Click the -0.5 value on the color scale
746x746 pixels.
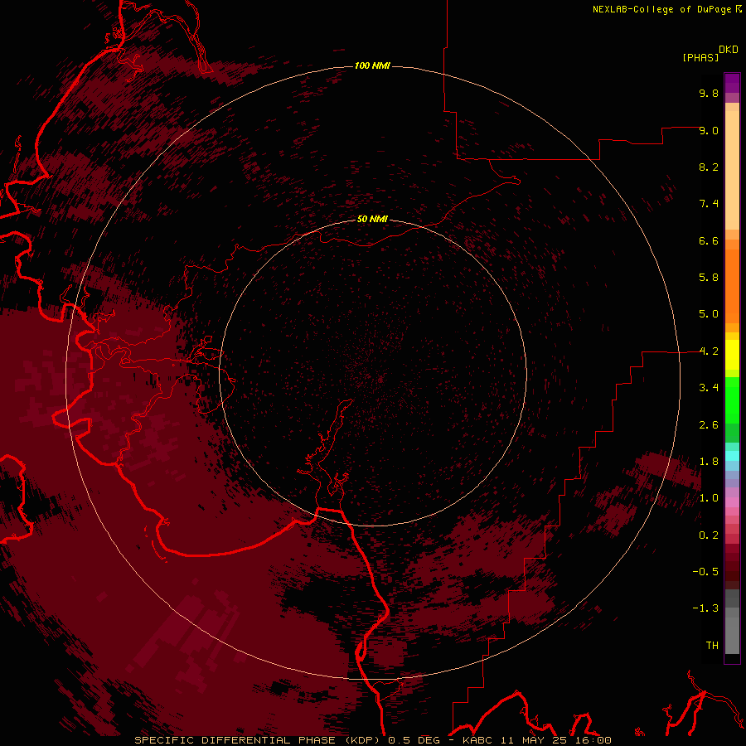(705, 572)
